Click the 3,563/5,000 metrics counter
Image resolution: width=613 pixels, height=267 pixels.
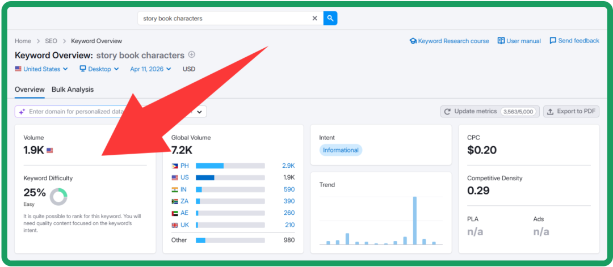[518, 112]
